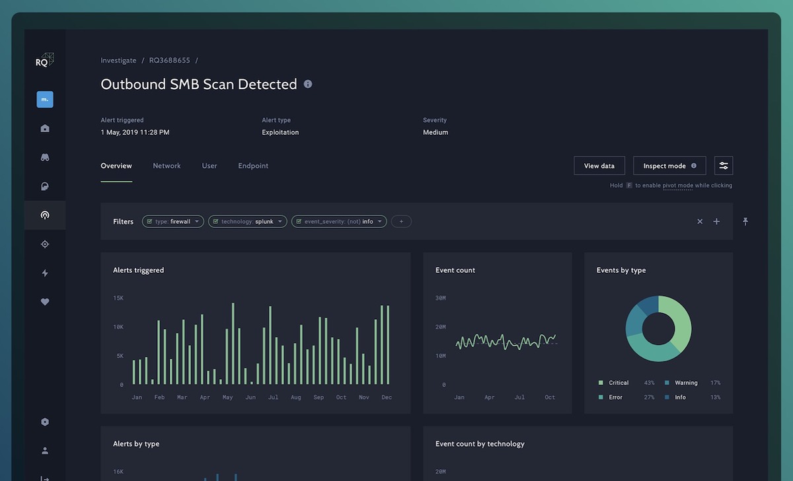Screen dimensions: 793x481
Task: Go to the home sidebar icon
Action: click(45, 128)
